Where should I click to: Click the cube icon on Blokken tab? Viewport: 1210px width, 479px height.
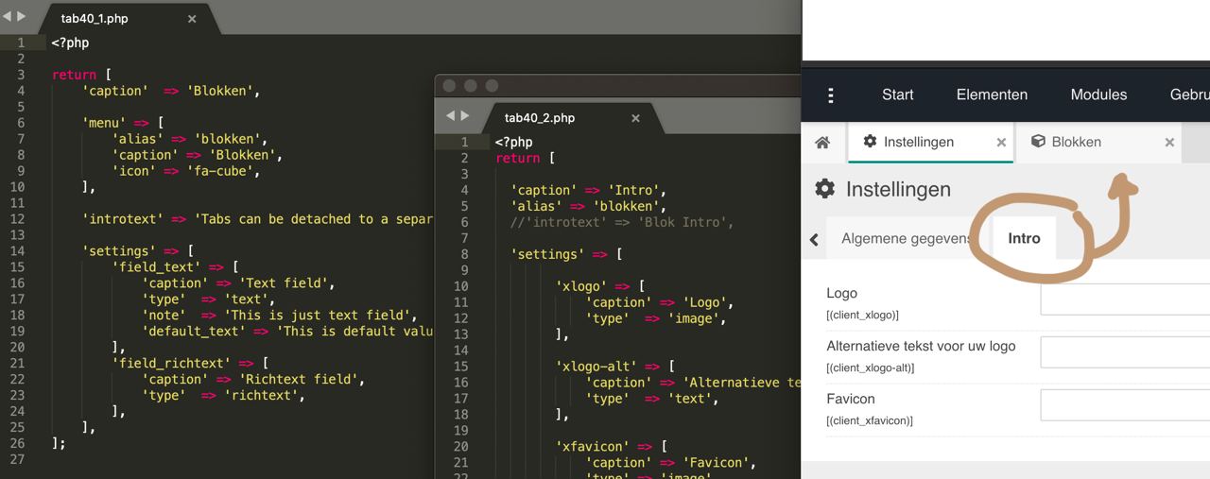[x=1038, y=142]
